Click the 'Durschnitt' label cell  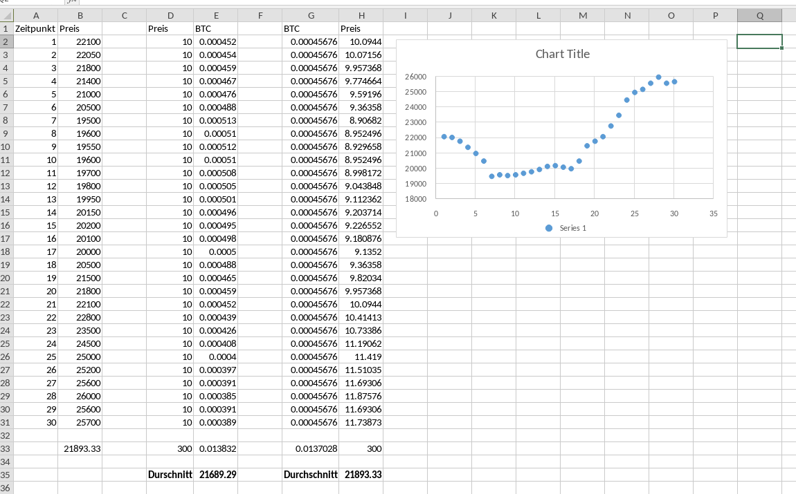[x=170, y=475]
